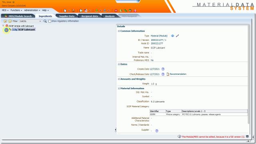Click the brown icon beside the New document dropdown
256x144 pixels.
[x=74, y=11]
